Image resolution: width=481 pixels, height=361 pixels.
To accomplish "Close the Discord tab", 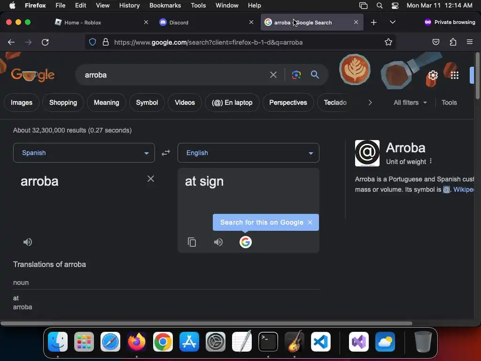I will tap(251, 22).
